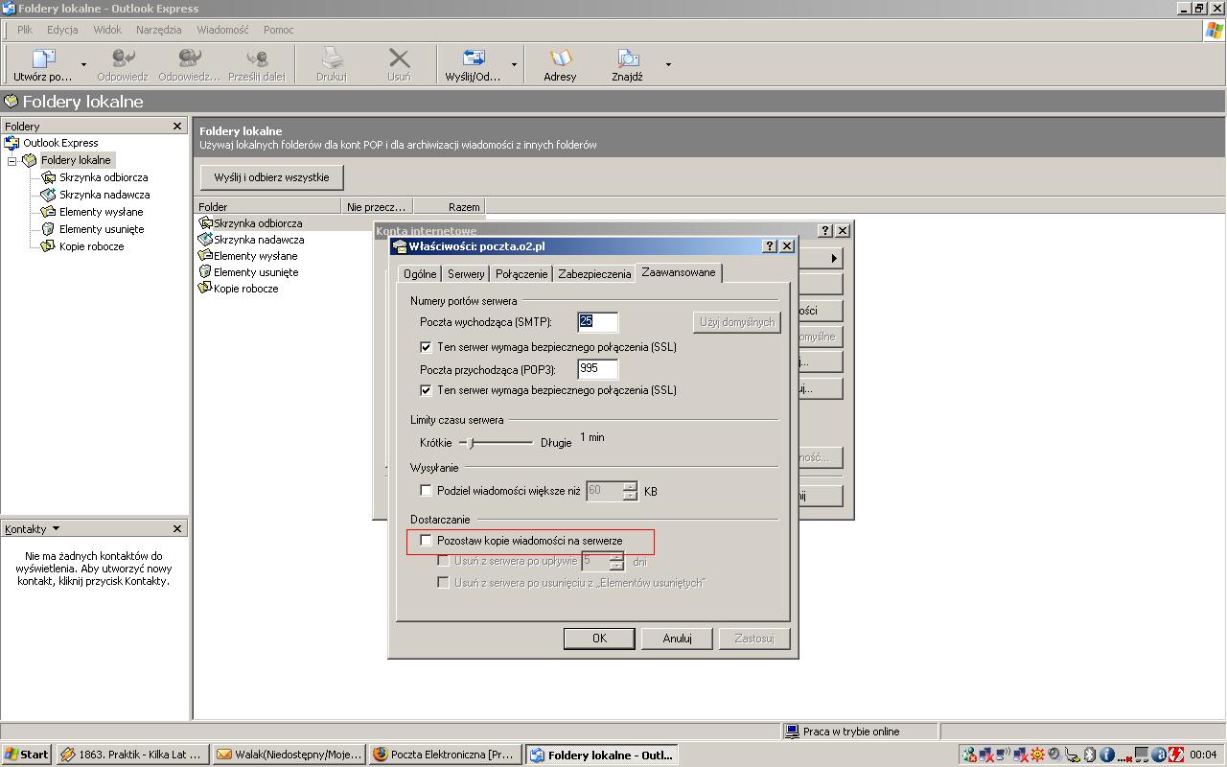The width and height of the screenshot is (1227, 767).
Task: Click the Bluetooth tray icon
Action: tap(1090, 755)
